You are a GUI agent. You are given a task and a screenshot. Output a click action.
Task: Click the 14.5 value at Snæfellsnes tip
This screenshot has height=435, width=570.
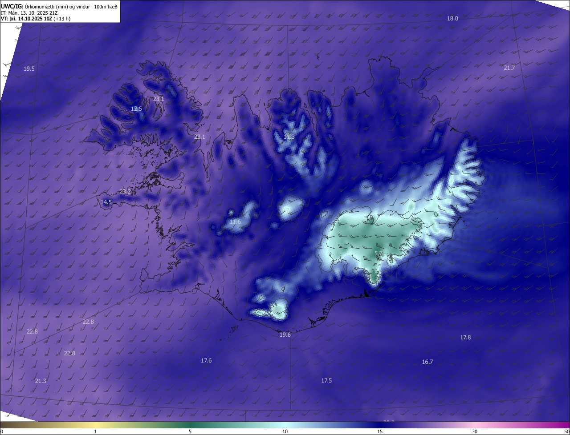coord(106,202)
